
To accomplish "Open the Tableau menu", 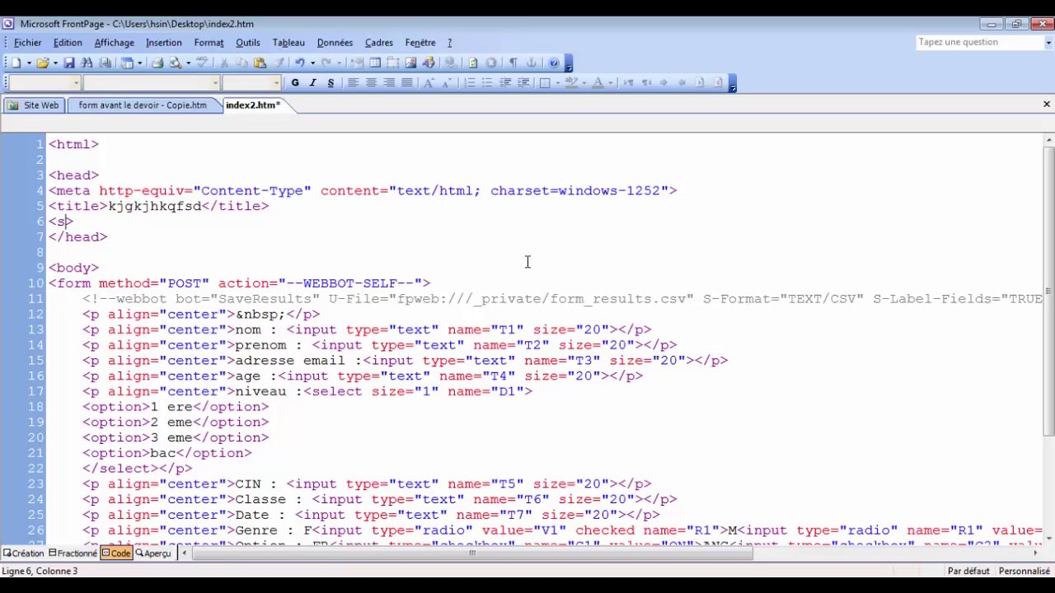I will click(288, 43).
